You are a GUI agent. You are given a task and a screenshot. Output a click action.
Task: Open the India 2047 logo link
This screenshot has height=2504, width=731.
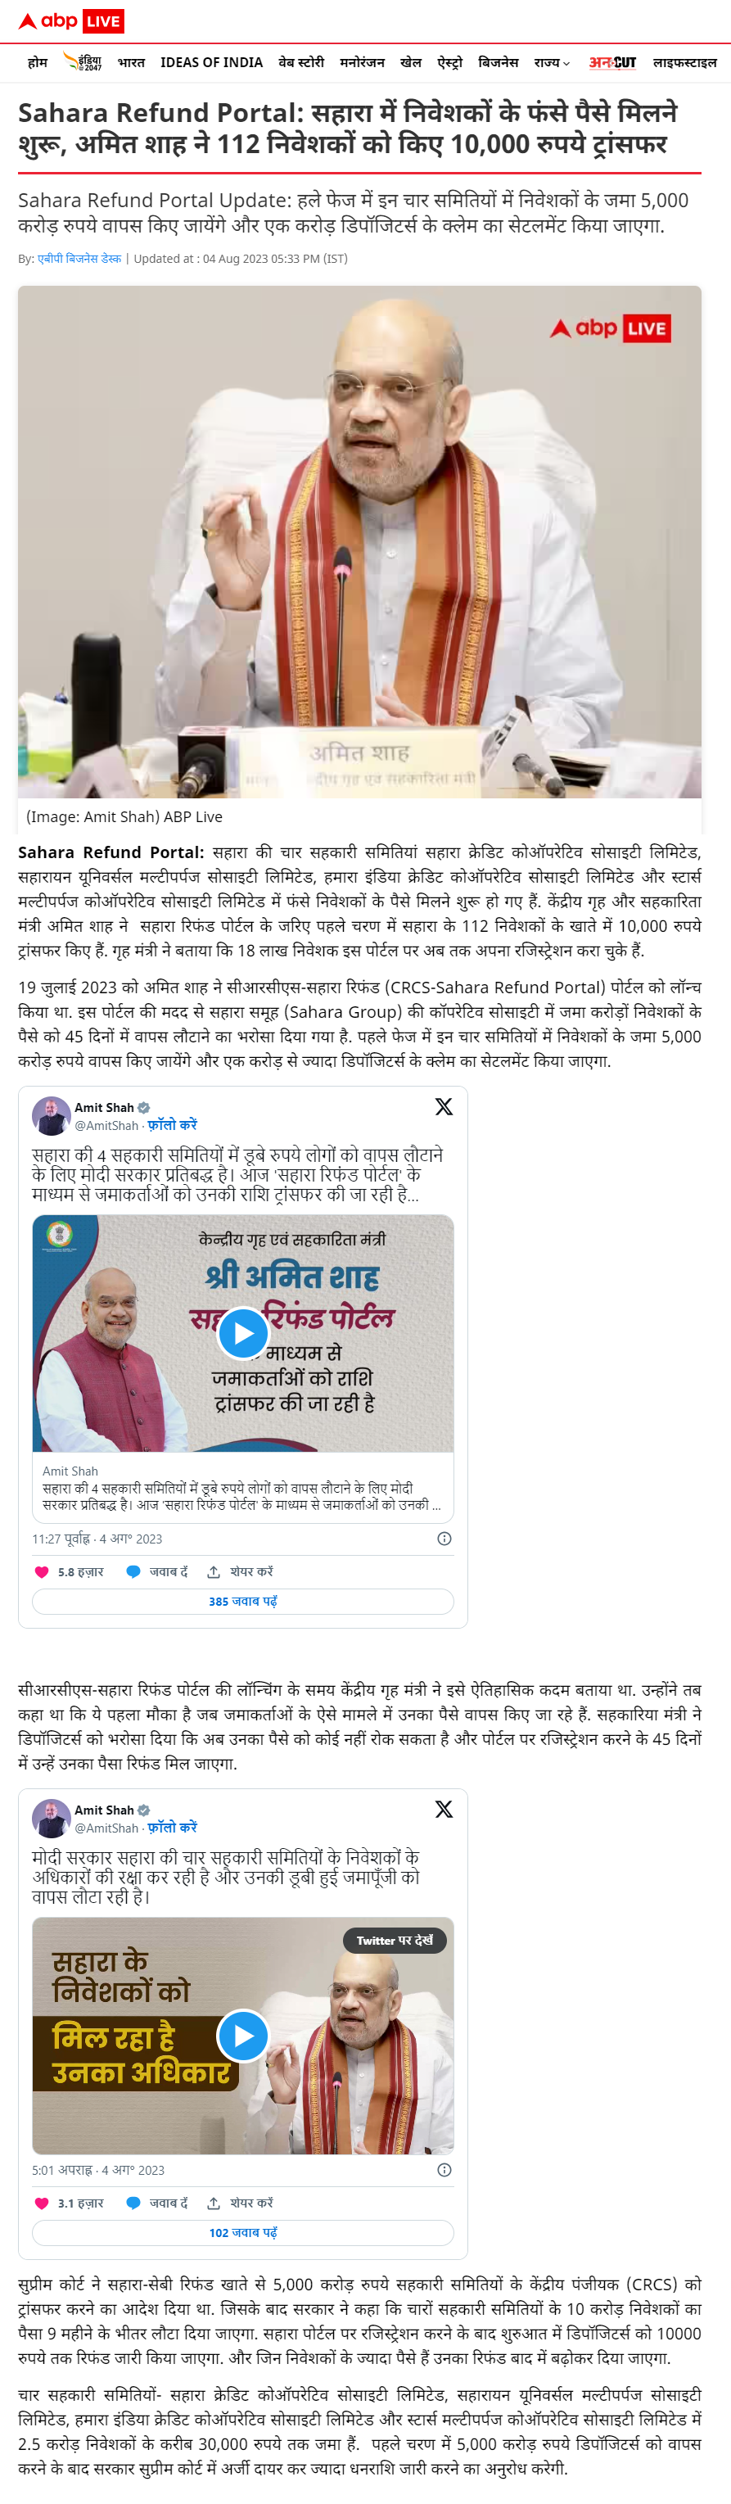point(83,62)
